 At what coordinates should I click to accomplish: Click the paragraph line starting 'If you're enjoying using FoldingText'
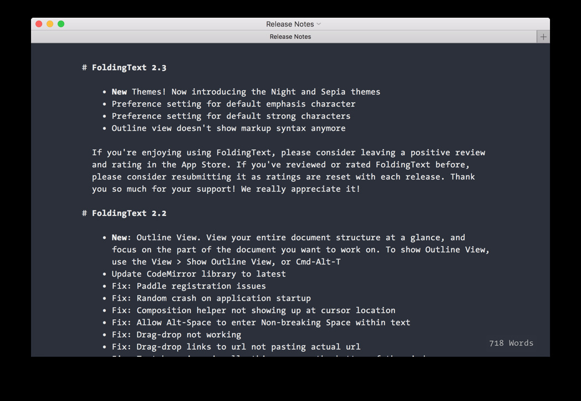(x=289, y=152)
